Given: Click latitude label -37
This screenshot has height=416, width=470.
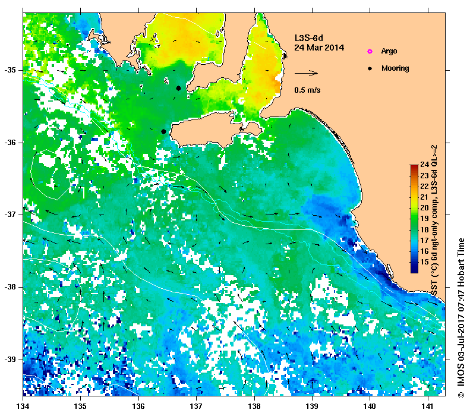Looking at the screenshot, I should coord(10,215).
